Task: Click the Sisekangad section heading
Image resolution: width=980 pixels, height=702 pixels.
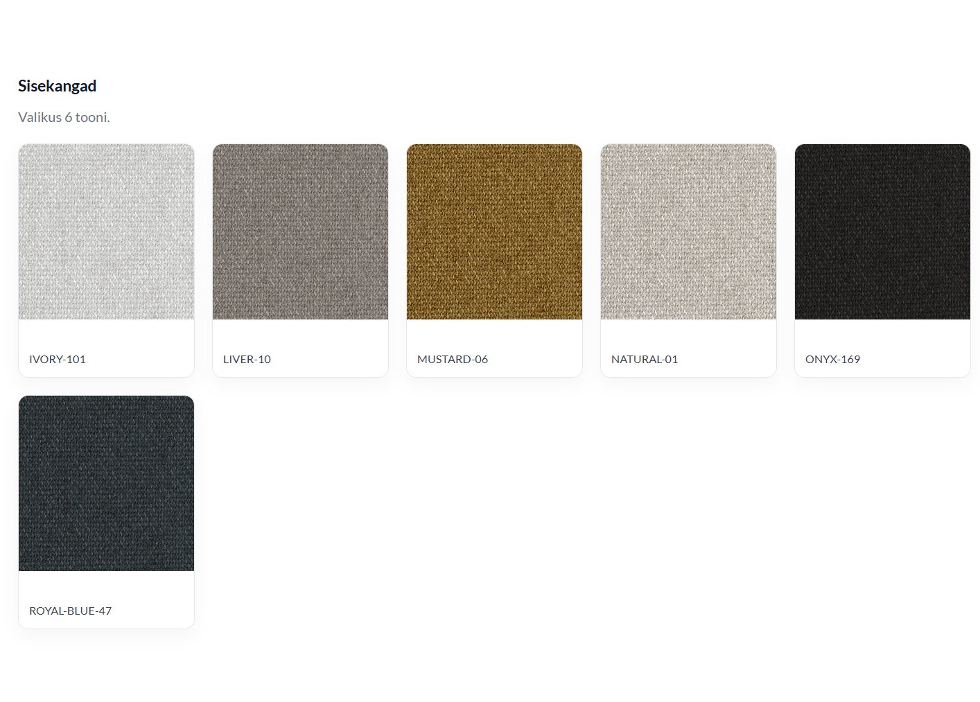Action: (x=58, y=86)
